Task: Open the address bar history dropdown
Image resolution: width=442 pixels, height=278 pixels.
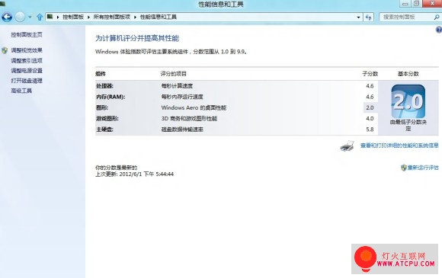Action: pyautogui.click(x=358, y=18)
